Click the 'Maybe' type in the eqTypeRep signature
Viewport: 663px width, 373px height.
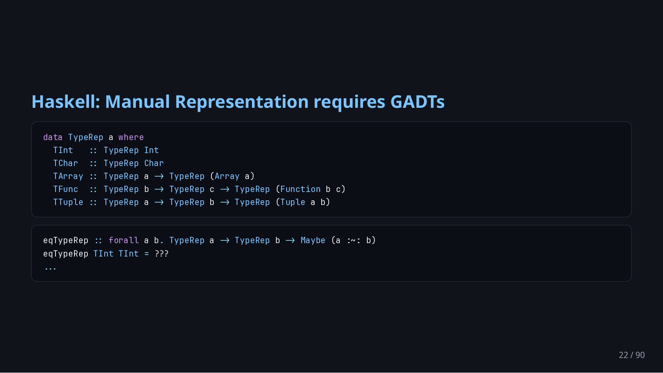coord(313,240)
